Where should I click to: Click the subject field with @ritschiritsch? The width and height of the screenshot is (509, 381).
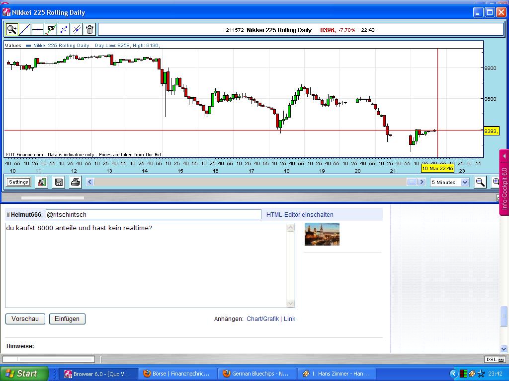coord(154,214)
